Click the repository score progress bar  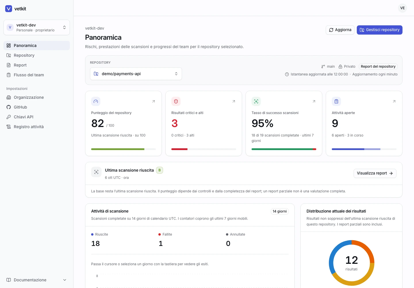pyautogui.click(x=123, y=149)
